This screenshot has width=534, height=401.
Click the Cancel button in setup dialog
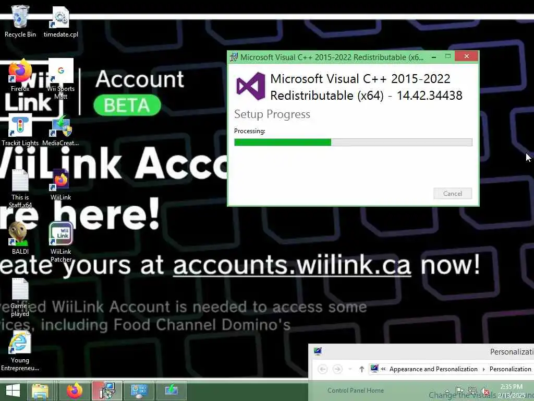pos(452,193)
